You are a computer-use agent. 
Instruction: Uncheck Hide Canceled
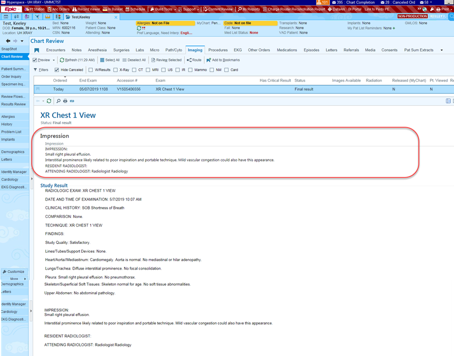click(57, 70)
